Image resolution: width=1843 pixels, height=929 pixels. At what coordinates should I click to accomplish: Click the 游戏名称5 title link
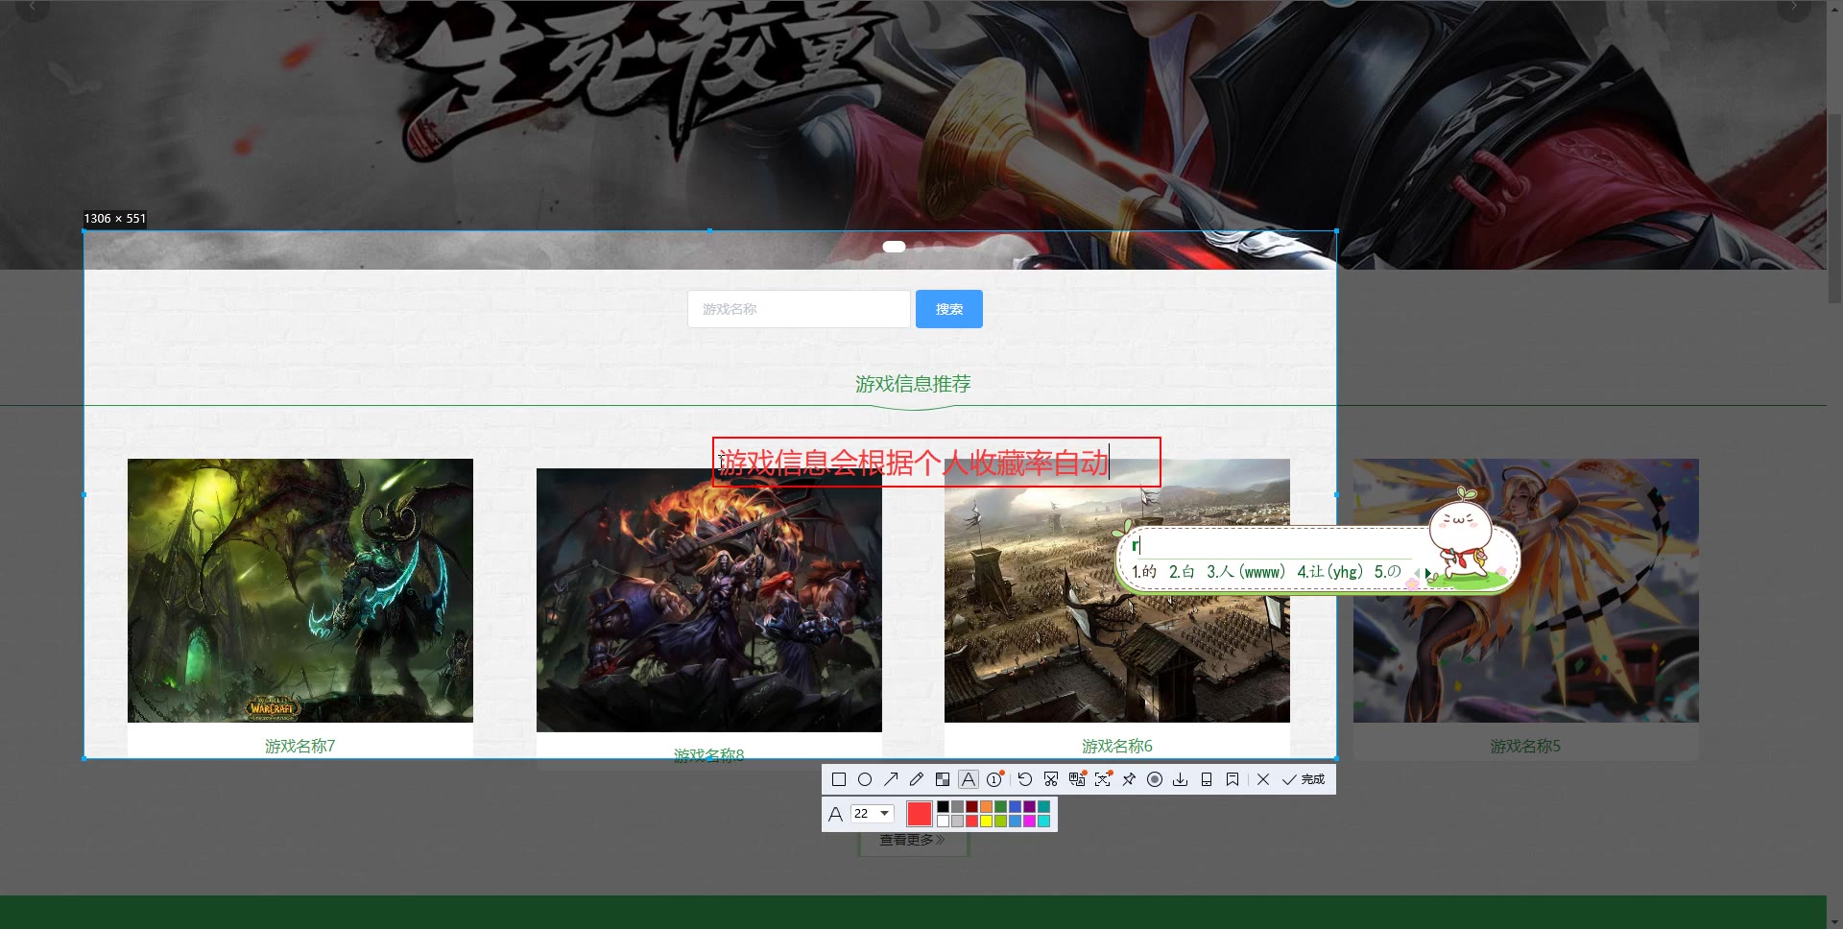(1526, 746)
